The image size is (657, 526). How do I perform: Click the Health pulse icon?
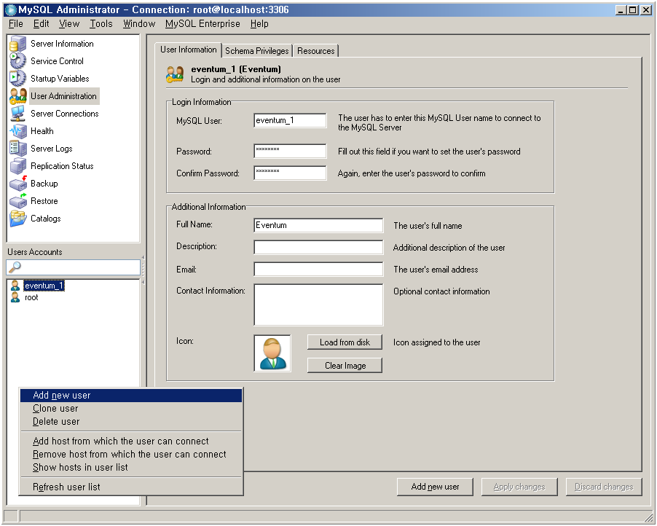pyautogui.click(x=18, y=131)
